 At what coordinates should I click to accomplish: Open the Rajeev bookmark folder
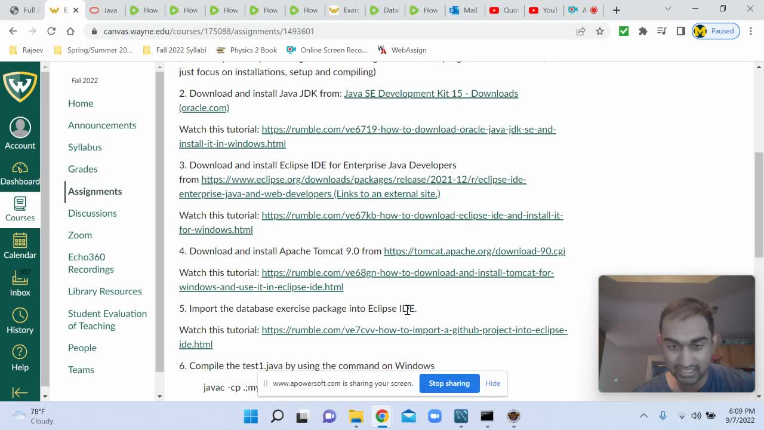(x=26, y=50)
